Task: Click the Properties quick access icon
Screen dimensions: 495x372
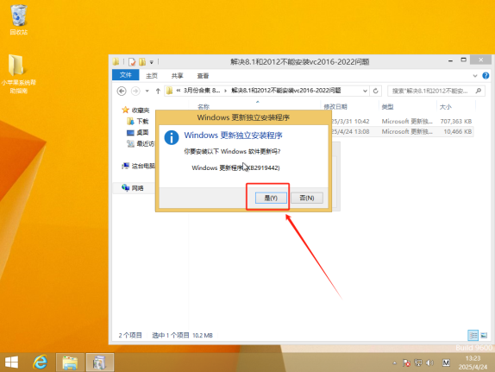Action: (x=132, y=61)
